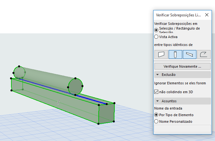Choose Nome Personalizado radio button
The image size is (215, 141).
156,121
